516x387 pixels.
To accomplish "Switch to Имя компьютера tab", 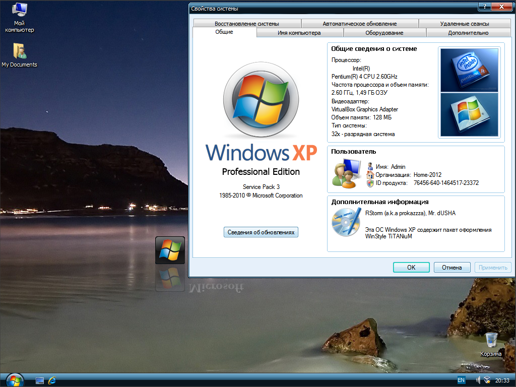I will pyautogui.click(x=299, y=33).
